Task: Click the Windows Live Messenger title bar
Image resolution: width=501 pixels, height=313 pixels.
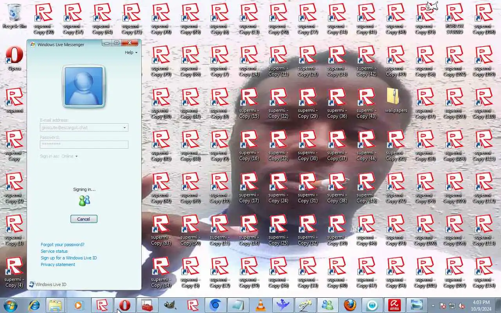Action: coord(65,45)
